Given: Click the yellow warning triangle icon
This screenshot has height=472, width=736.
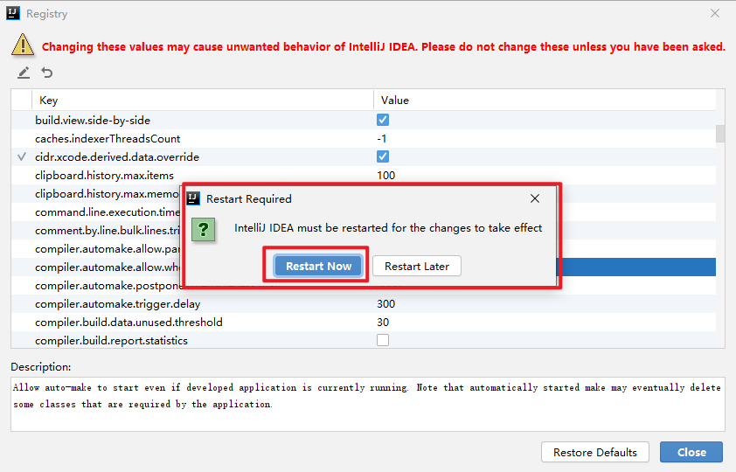Looking at the screenshot, I should click(x=23, y=45).
